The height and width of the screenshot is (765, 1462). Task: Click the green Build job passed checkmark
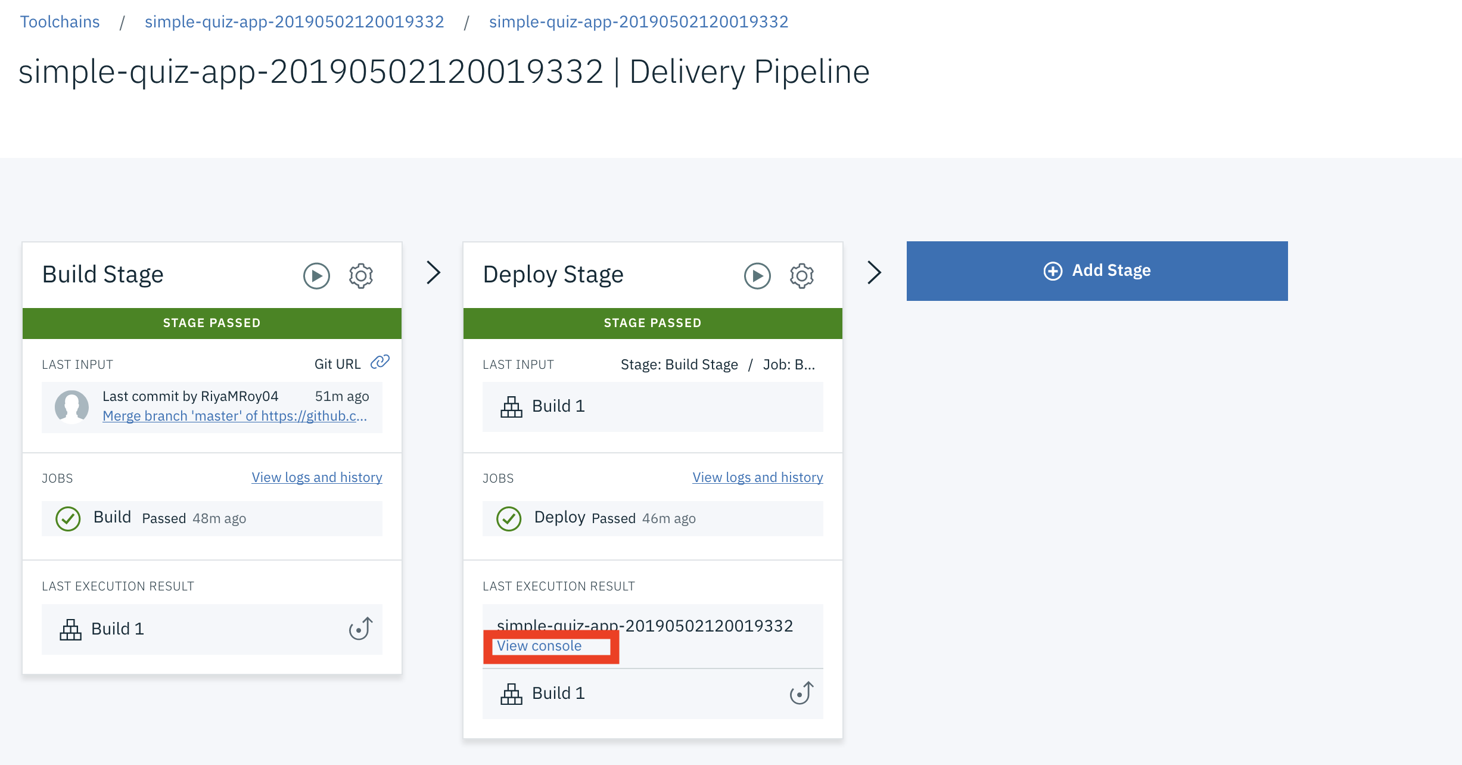(x=68, y=518)
